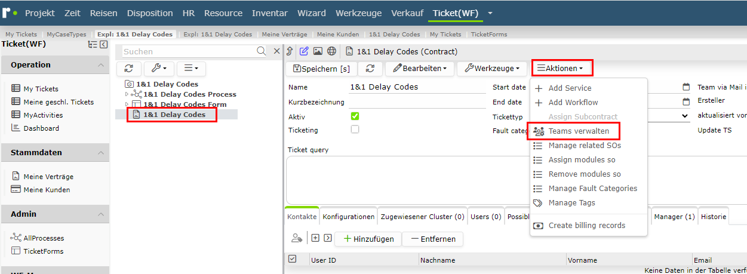Image resolution: width=747 pixels, height=274 pixels.
Task: Open the Werkzeuge dropdown
Action: 493,69
